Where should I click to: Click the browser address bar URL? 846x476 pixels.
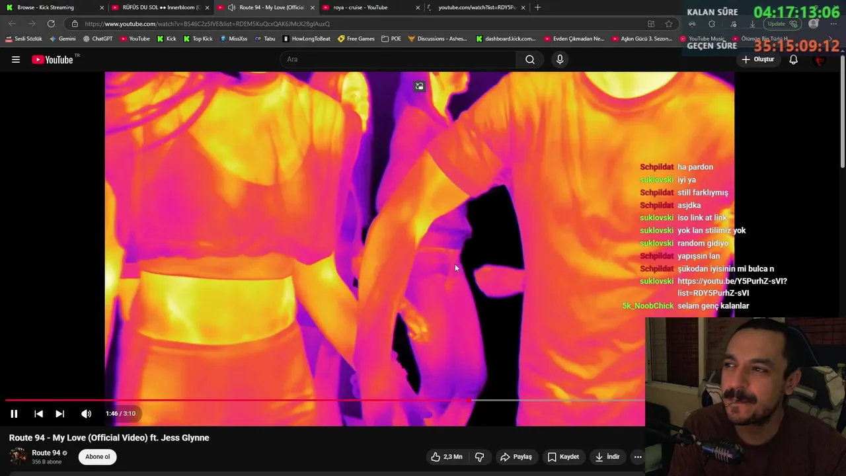point(208,24)
